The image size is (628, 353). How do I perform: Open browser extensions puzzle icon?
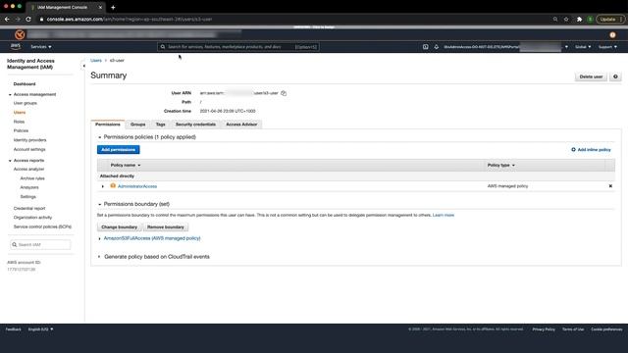[x=579, y=19]
